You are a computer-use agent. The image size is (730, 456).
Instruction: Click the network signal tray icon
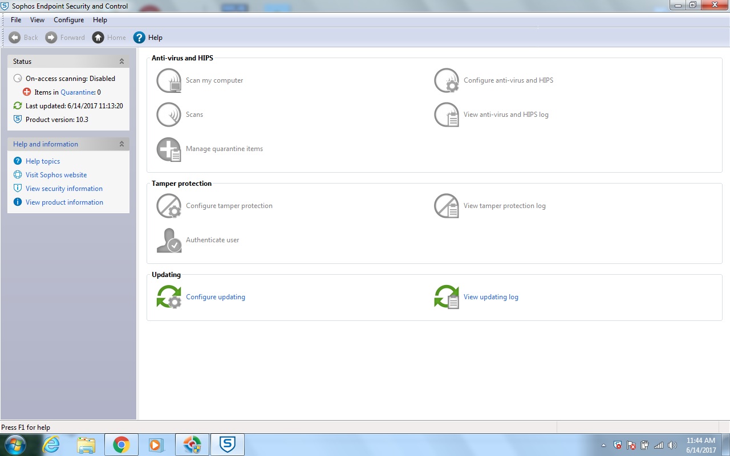point(659,445)
